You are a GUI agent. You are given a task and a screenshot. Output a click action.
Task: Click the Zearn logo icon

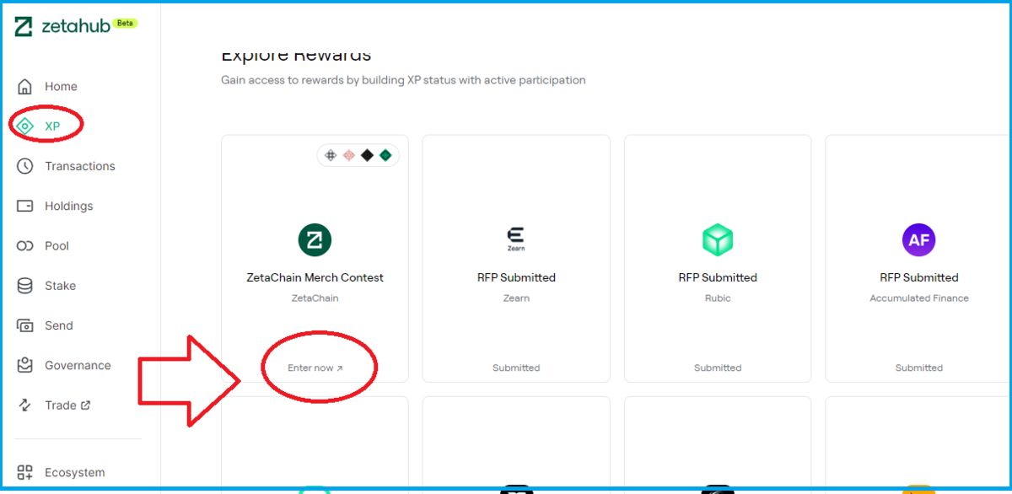pos(516,239)
